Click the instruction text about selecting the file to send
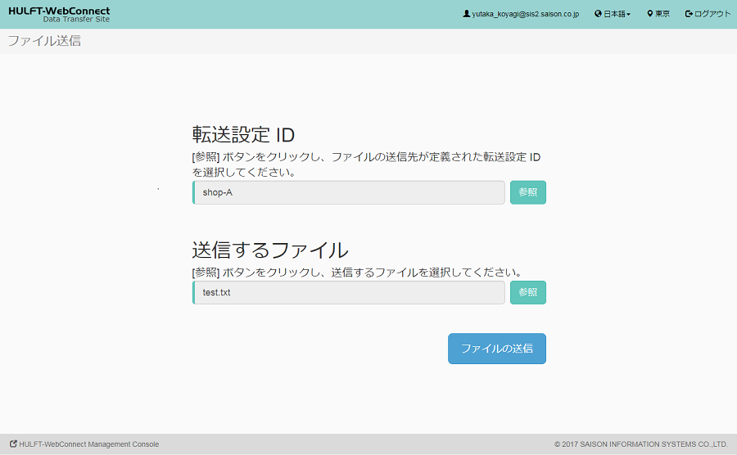Image resolution: width=737 pixels, height=455 pixels. [x=357, y=273]
